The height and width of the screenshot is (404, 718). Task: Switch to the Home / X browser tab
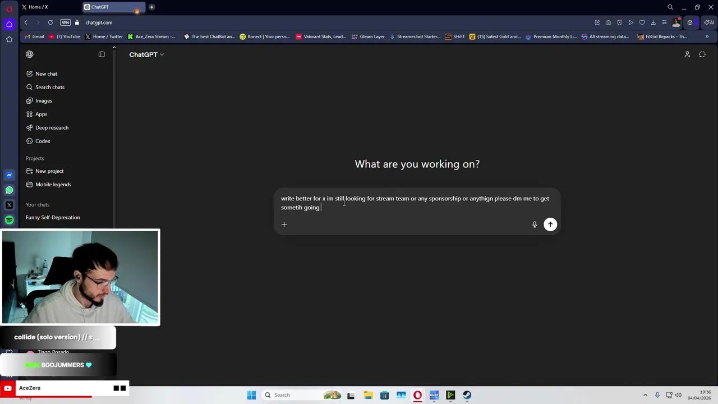48,7
